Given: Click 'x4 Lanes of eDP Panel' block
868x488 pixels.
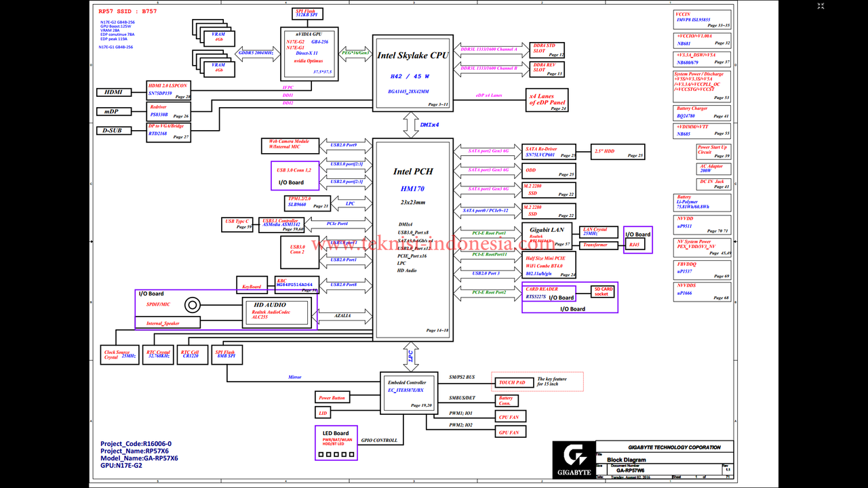Looking at the screenshot, I should click(x=547, y=100).
